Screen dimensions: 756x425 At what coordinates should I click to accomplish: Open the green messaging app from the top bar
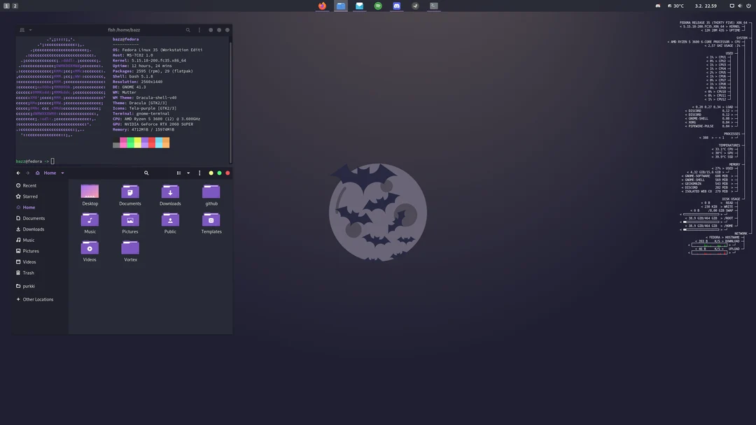click(378, 6)
